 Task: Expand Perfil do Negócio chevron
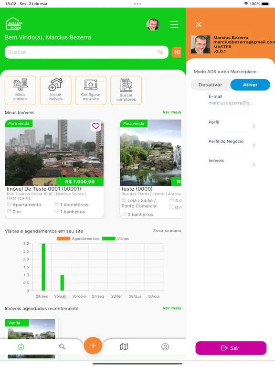click(254, 145)
